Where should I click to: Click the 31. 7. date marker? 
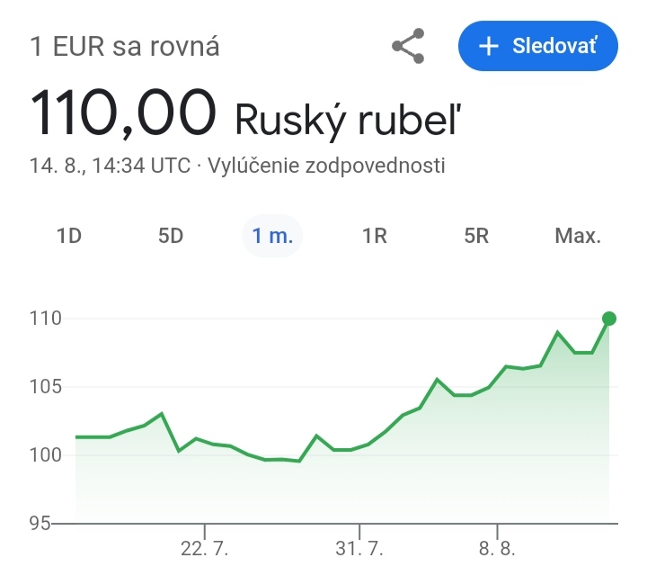tap(359, 548)
